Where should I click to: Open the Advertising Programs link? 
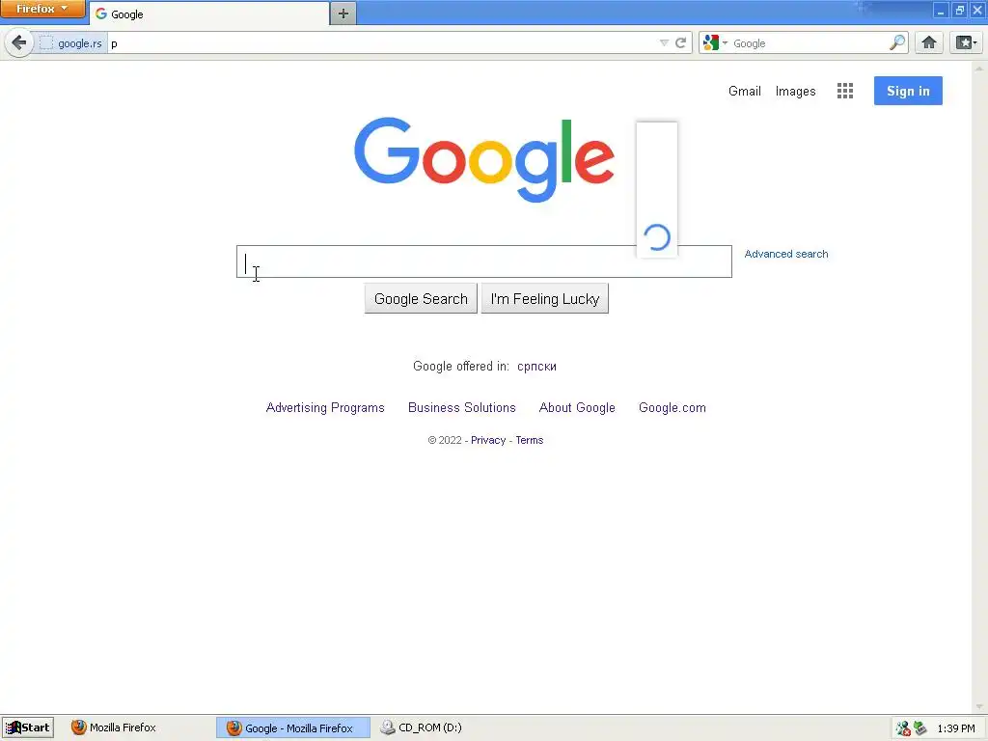click(x=325, y=408)
